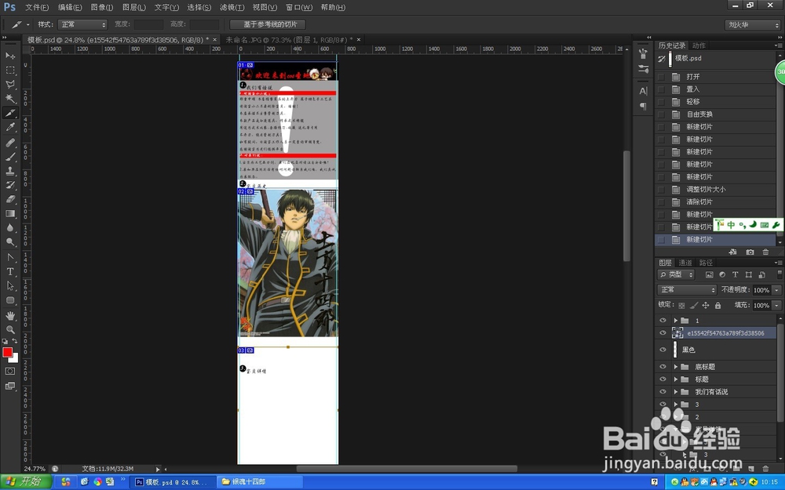Image resolution: width=785 pixels, height=490 pixels.
Task: Select the Rounded Rectangle shape tool
Action: 10,300
